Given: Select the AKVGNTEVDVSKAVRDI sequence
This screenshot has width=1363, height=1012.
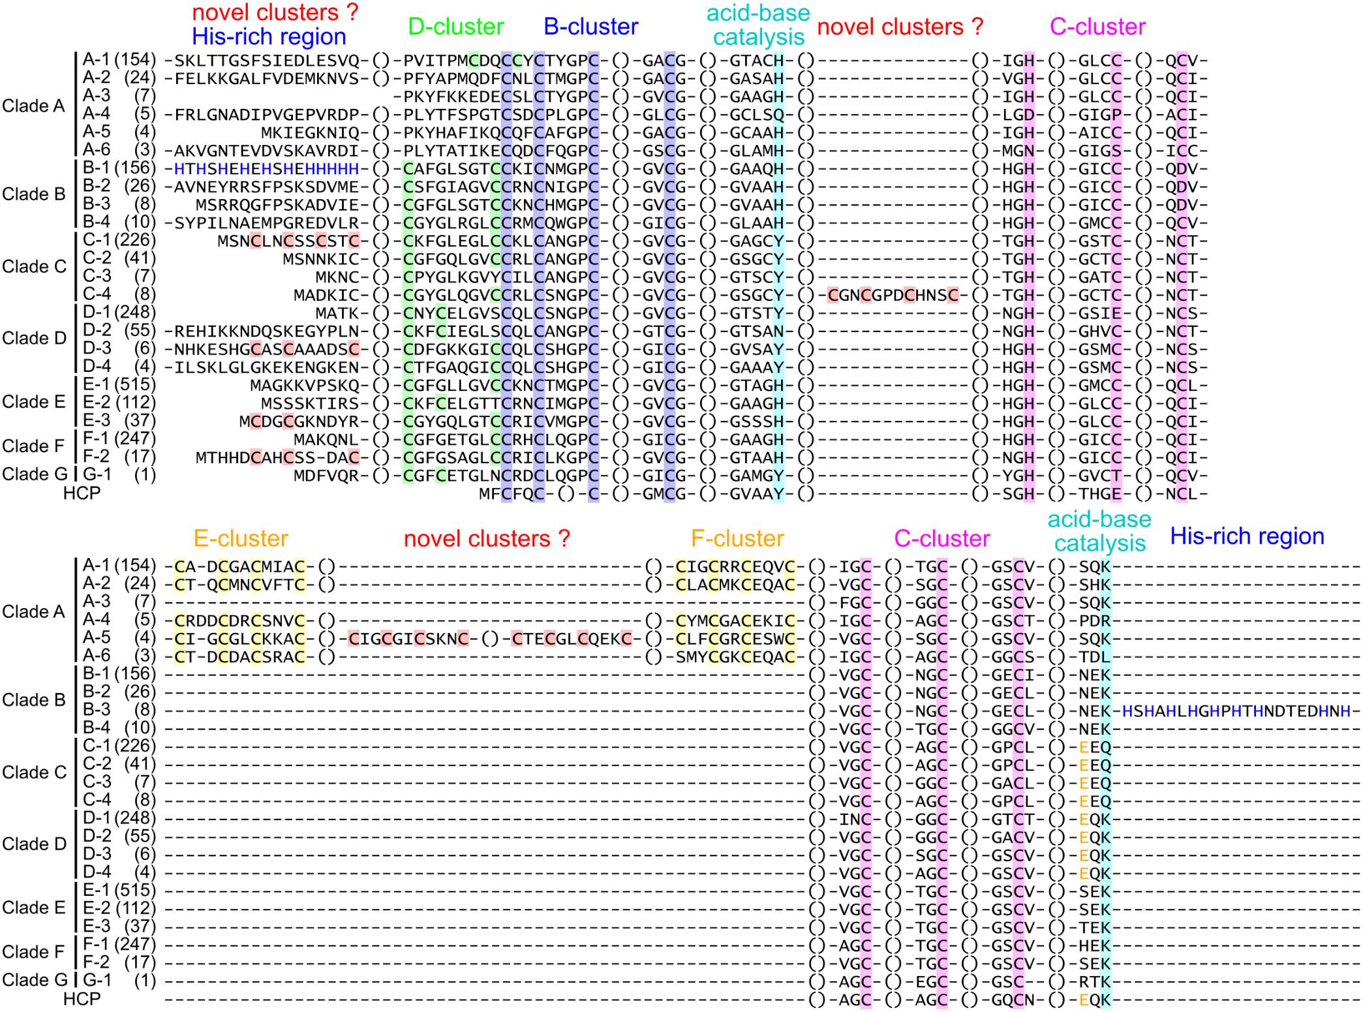Looking at the screenshot, I should pos(267,151).
